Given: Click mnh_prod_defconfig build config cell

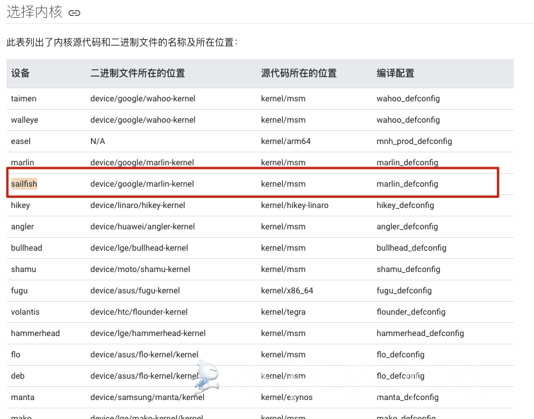Looking at the screenshot, I should tap(414, 142).
